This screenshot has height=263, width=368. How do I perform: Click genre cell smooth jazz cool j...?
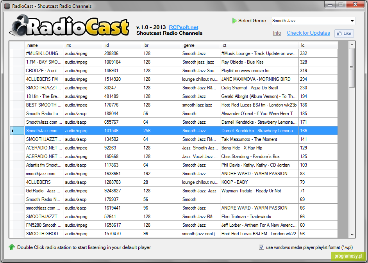201,234
